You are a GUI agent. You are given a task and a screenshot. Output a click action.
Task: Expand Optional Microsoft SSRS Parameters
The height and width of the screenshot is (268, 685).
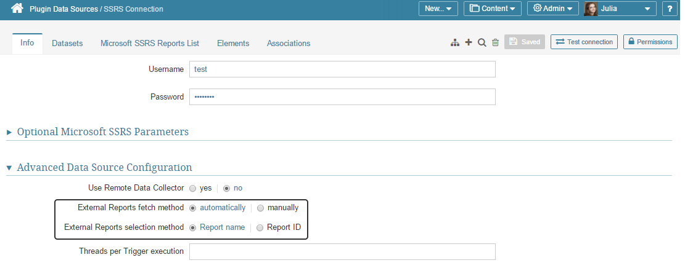(x=102, y=132)
